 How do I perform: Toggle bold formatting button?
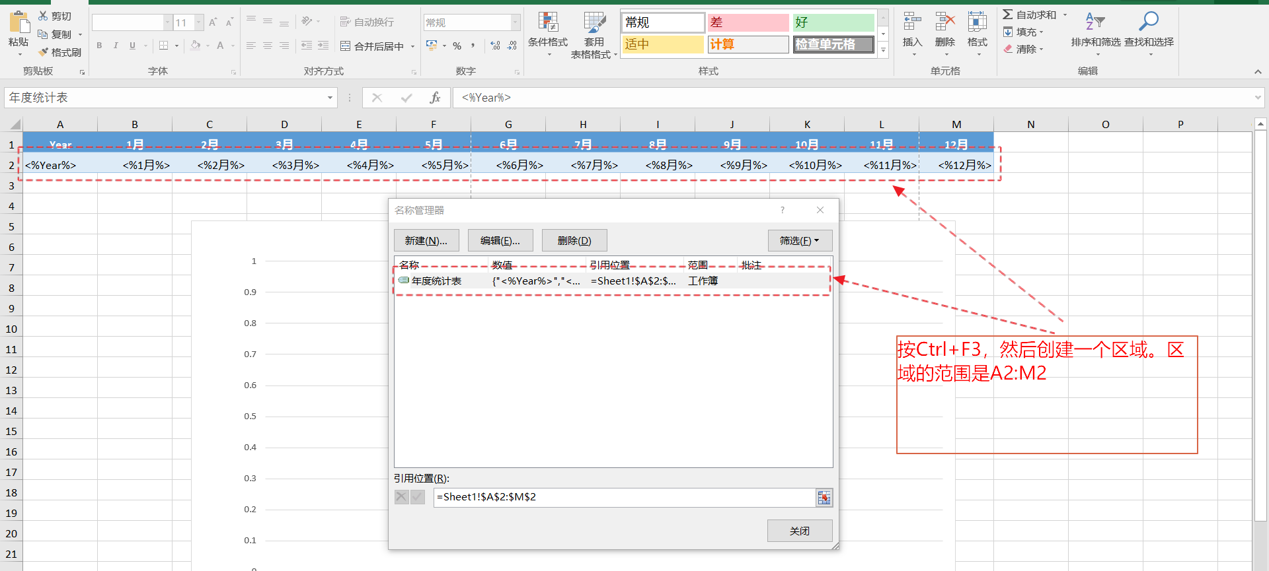99,46
